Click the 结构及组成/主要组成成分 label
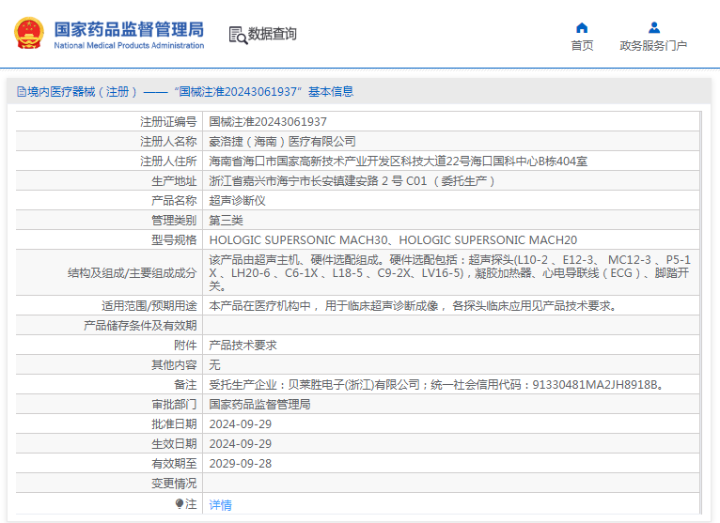Viewport: 720px width, 523px height. pyautogui.click(x=132, y=273)
